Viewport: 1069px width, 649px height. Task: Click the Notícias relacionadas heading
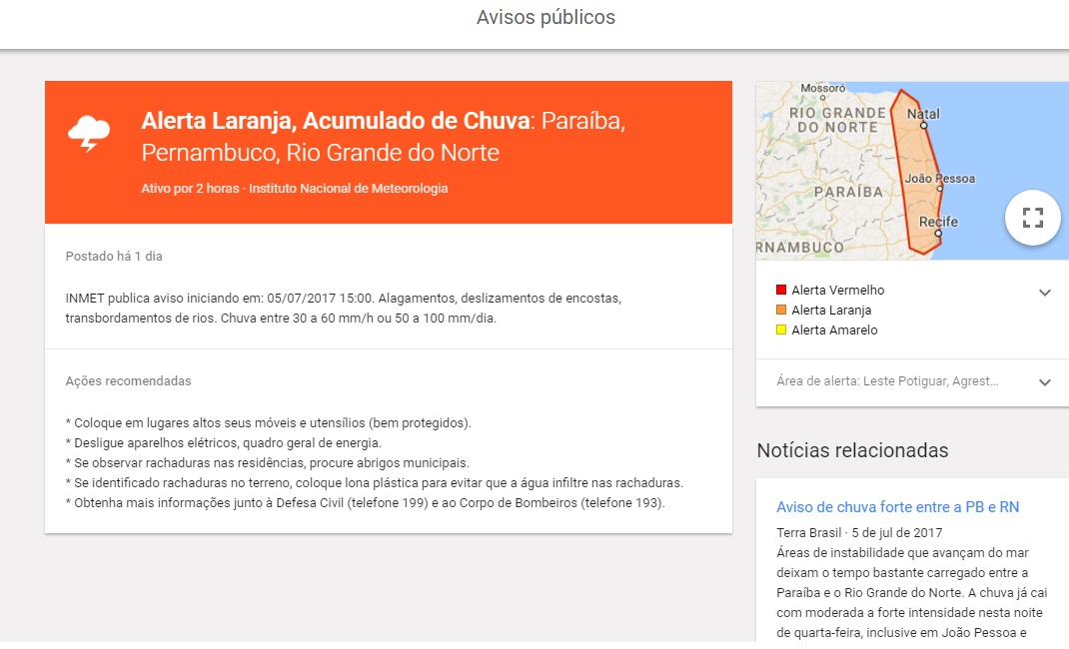pos(852,450)
